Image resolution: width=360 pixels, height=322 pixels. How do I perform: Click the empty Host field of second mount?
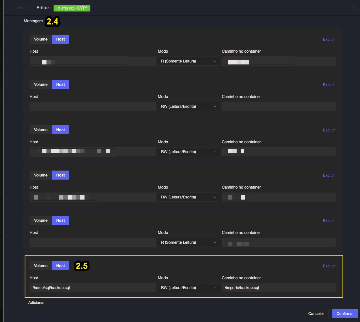click(x=93, y=106)
